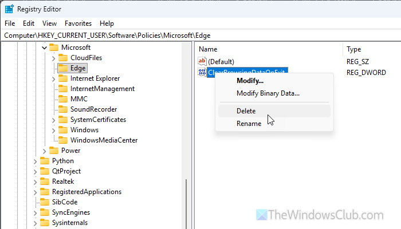Click the registry path address bar

(x=201, y=35)
